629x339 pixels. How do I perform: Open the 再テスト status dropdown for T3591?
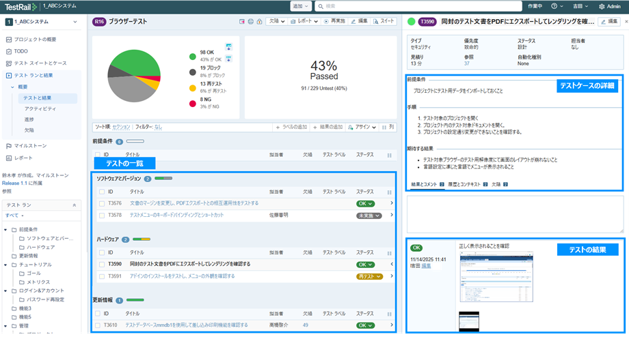(x=369, y=276)
